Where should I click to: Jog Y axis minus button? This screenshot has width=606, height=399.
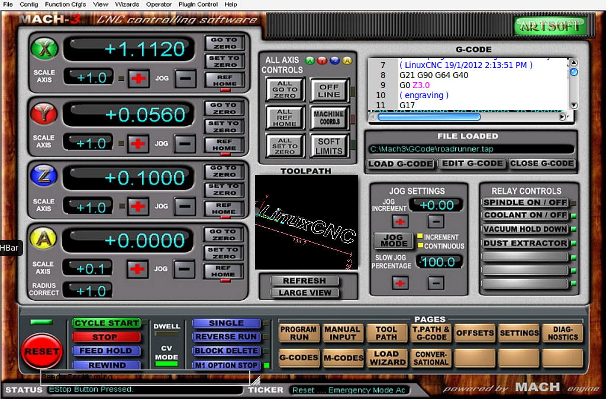pyautogui.click(x=185, y=144)
